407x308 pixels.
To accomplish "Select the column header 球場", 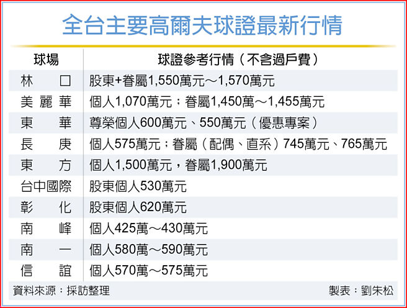I will (x=46, y=60).
